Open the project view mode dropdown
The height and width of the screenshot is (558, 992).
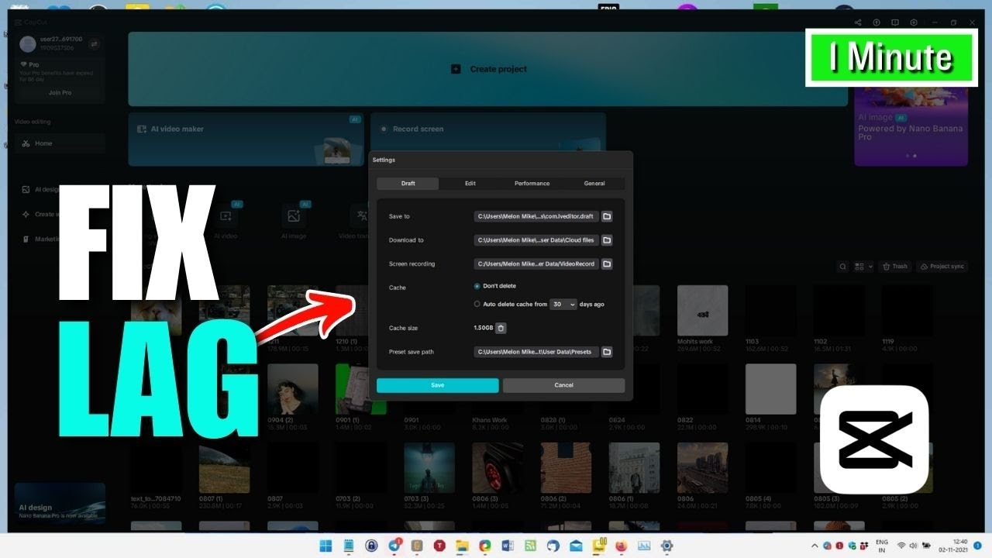click(x=863, y=267)
